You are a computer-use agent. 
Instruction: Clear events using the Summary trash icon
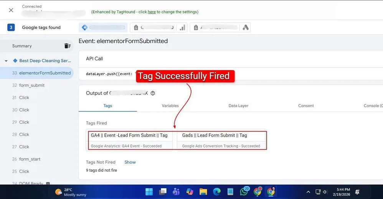click(68, 46)
